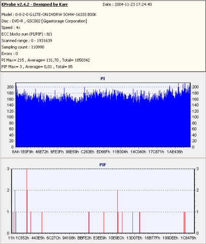Click the PIF chart x-axis label 1C8476h

pyautogui.click(x=188, y=238)
